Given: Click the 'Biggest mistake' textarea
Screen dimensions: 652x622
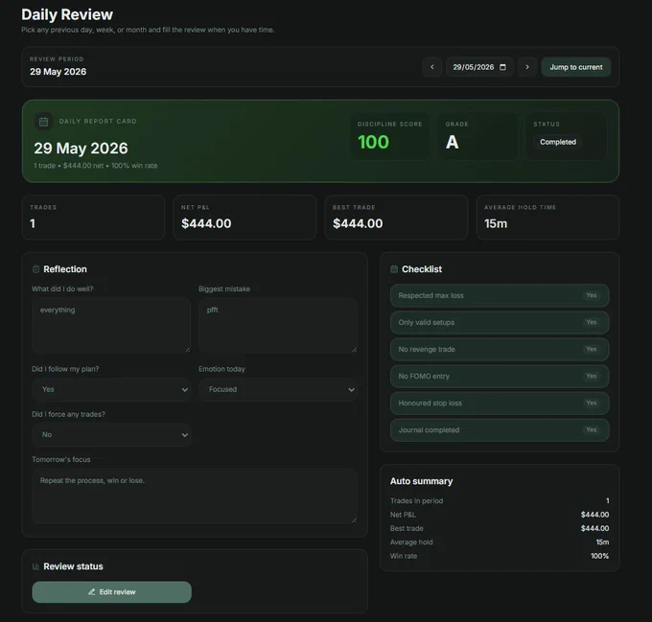Looking at the screenshot, I should 278,325.
